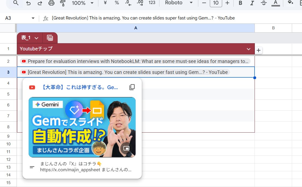Click the Great Revolution chip in row 3
This screenshot has height=187, width=302.
pyautogui.click(x=125, y=72)
